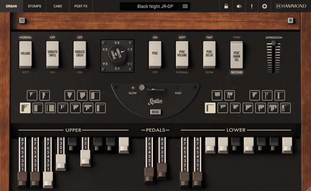Select fifth upper preset in bottom row
This screenshot has width=311, height=191.
pyautogui.click(x=75, y=108)
